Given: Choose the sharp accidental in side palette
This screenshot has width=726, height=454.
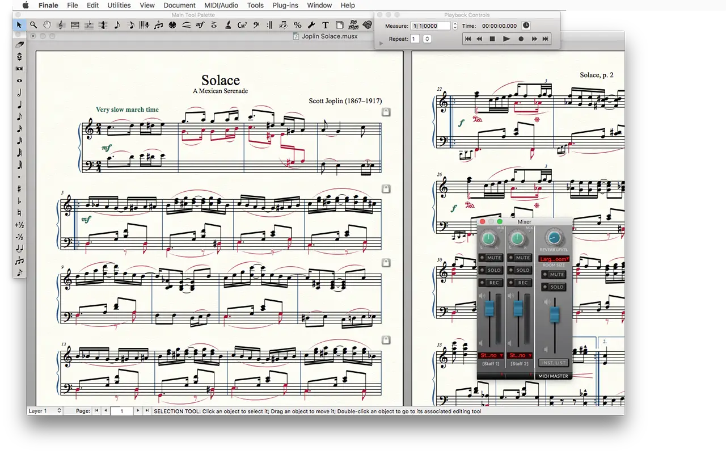Looking at the screenshot, I should (20, 189).
